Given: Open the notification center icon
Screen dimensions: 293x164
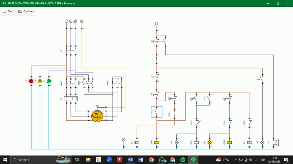Looking at the screenshot, I should 287,160.
